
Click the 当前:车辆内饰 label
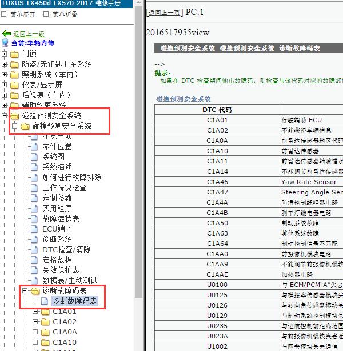(33, 43)
